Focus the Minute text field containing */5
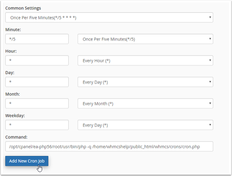Image resolution: width=232 pixels, height=176 pixels. [37, 39]
